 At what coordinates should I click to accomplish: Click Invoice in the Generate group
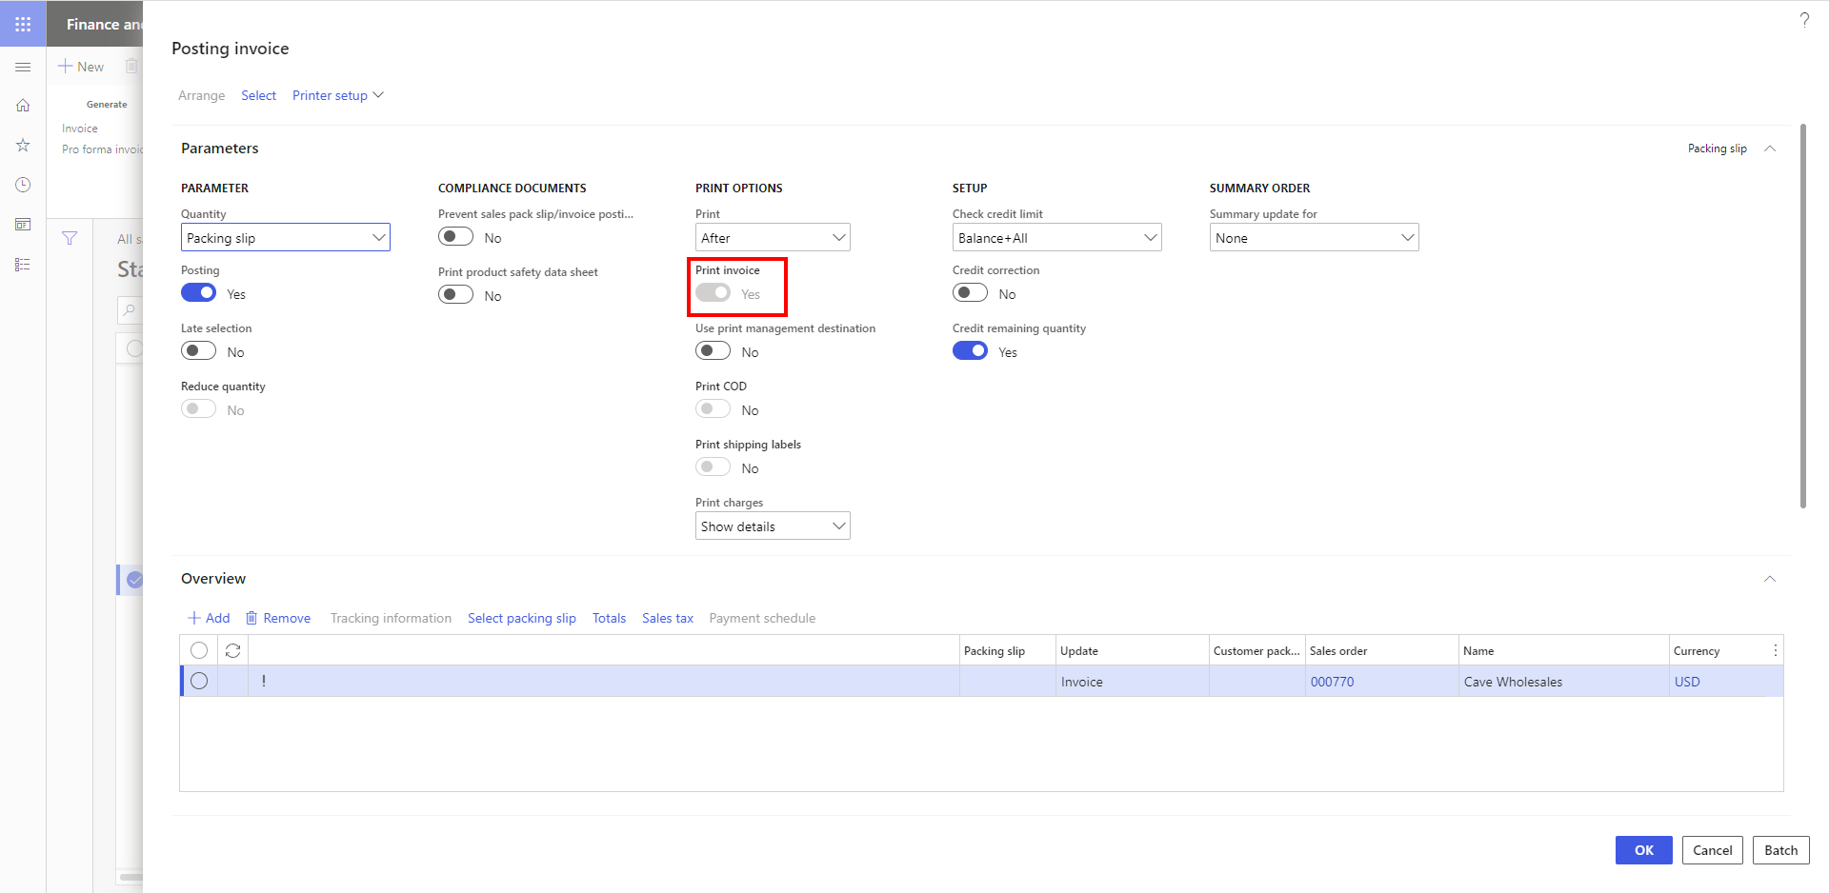80,129
